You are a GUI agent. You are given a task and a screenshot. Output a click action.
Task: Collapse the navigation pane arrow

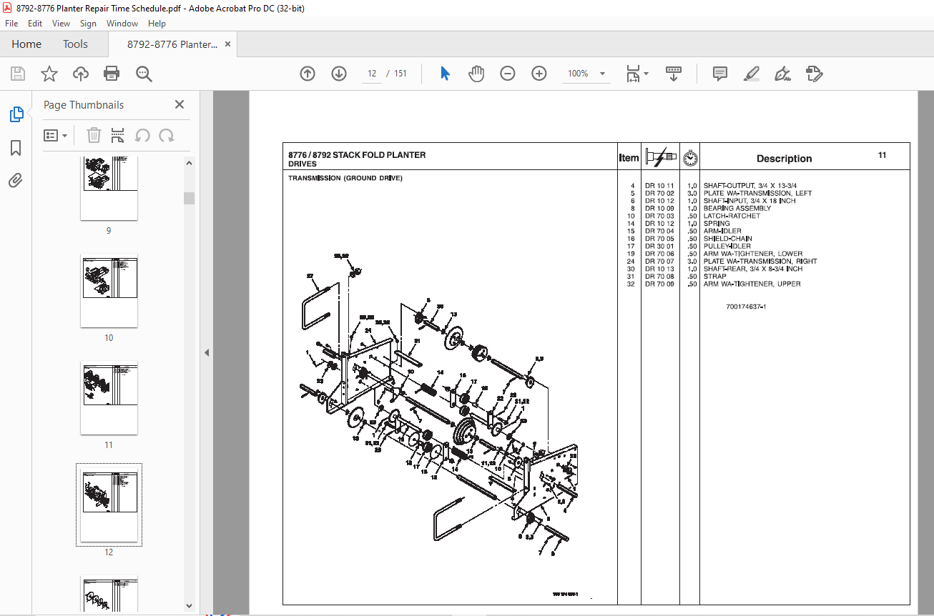(207, 352)
